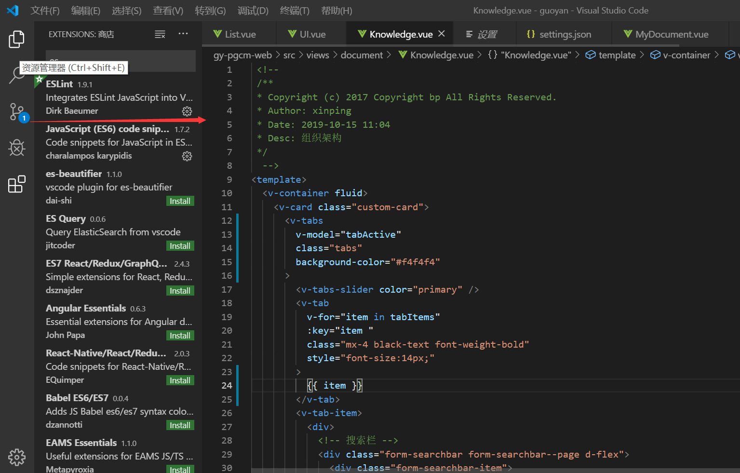Open ESLint extension manage gear
The image size is (740, 473).
pos(187,111)
